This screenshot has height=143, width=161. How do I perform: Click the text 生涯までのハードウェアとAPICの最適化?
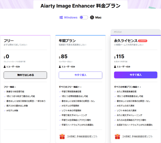[135, 125]
